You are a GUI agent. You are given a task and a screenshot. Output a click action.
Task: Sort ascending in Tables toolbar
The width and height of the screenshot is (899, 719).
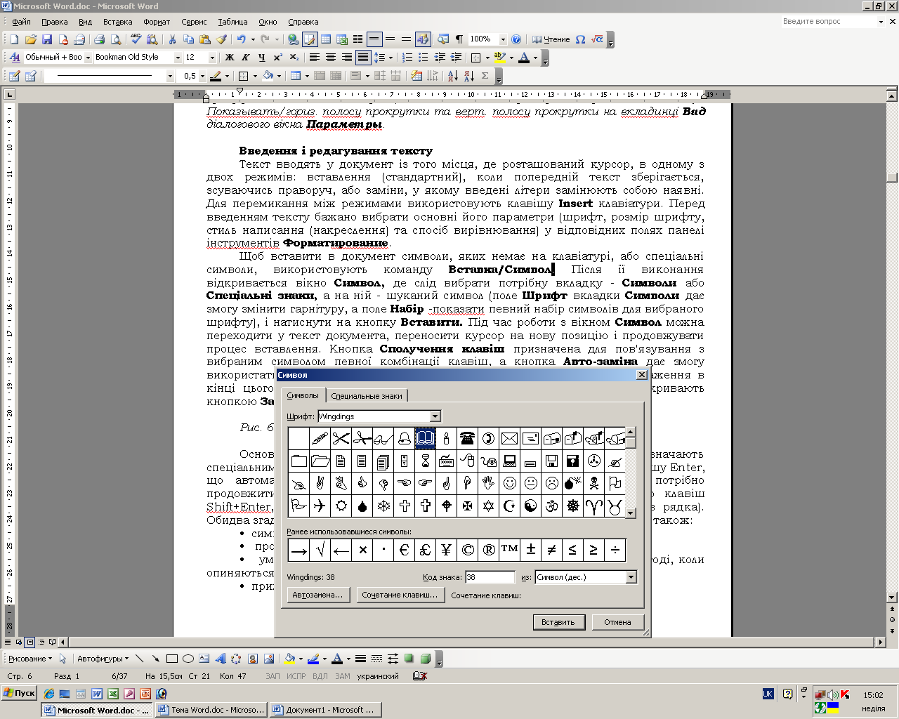point(452,76)
